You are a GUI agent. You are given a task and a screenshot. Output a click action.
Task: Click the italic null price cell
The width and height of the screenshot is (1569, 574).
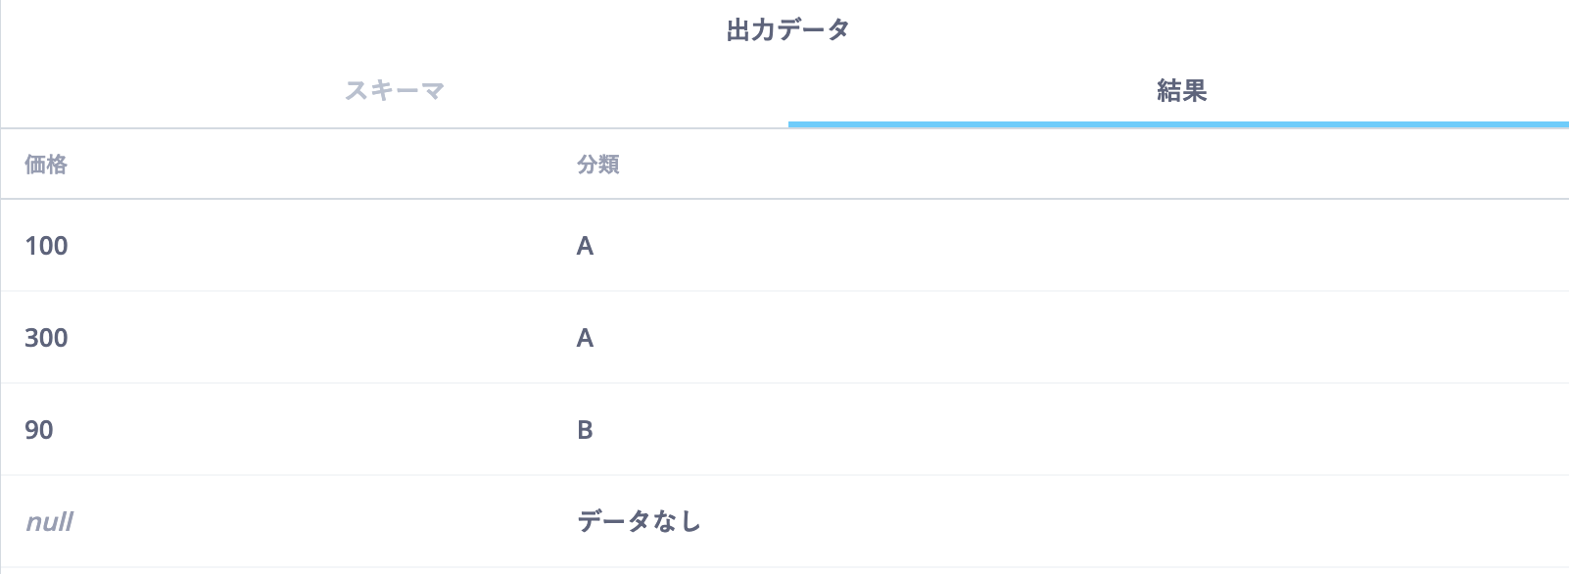(x=49, y=522)
